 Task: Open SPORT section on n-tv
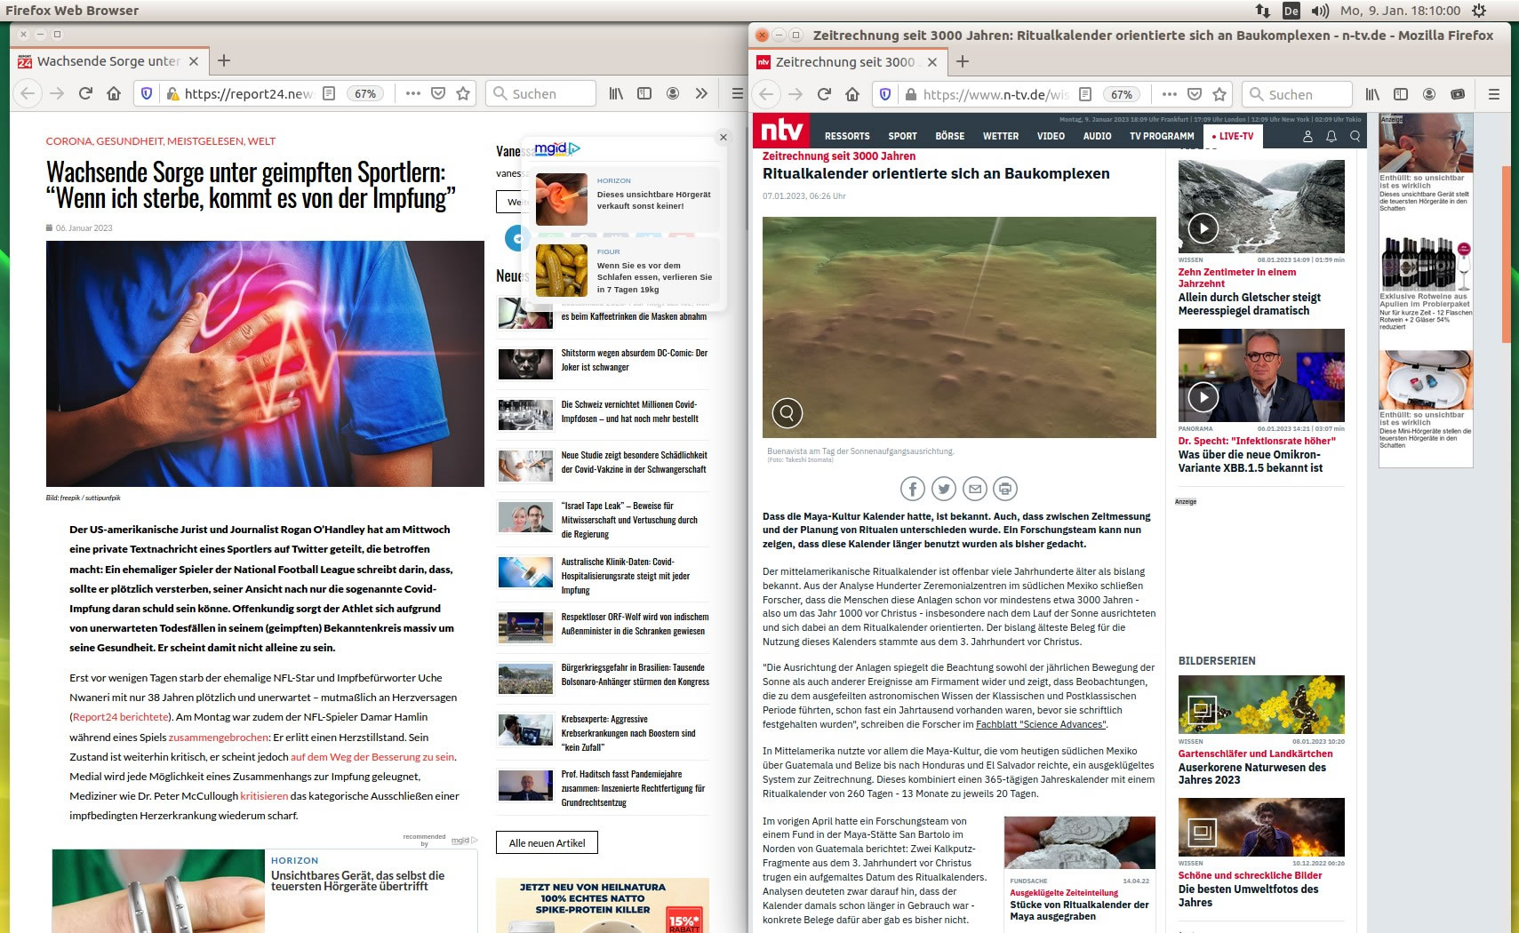(x=902, y=136)
